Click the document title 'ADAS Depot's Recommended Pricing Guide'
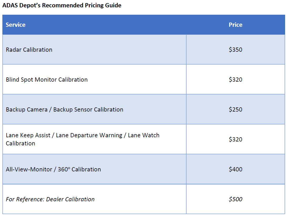This screenshot has width=288, height=216. pos(62,5)
